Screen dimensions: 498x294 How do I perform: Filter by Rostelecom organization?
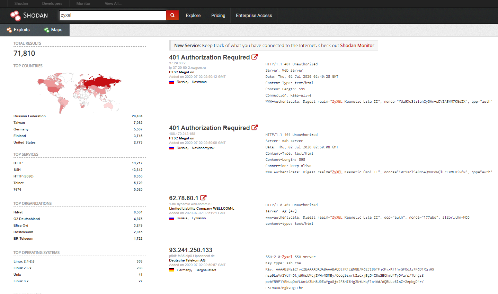23,232
